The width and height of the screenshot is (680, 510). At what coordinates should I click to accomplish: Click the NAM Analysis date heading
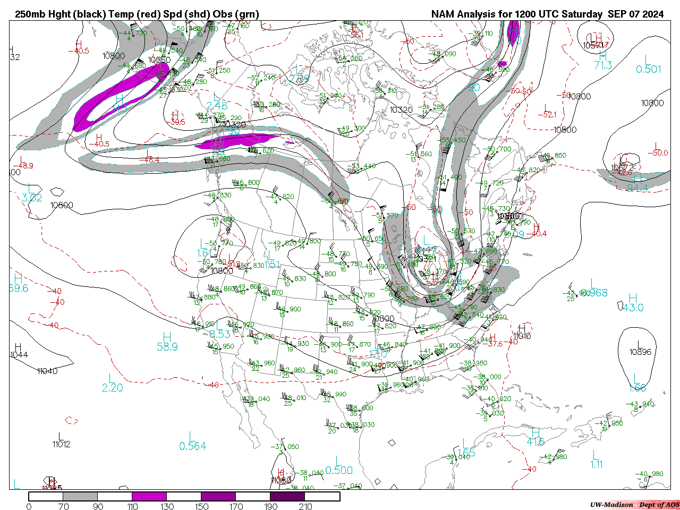coord(547,14)
